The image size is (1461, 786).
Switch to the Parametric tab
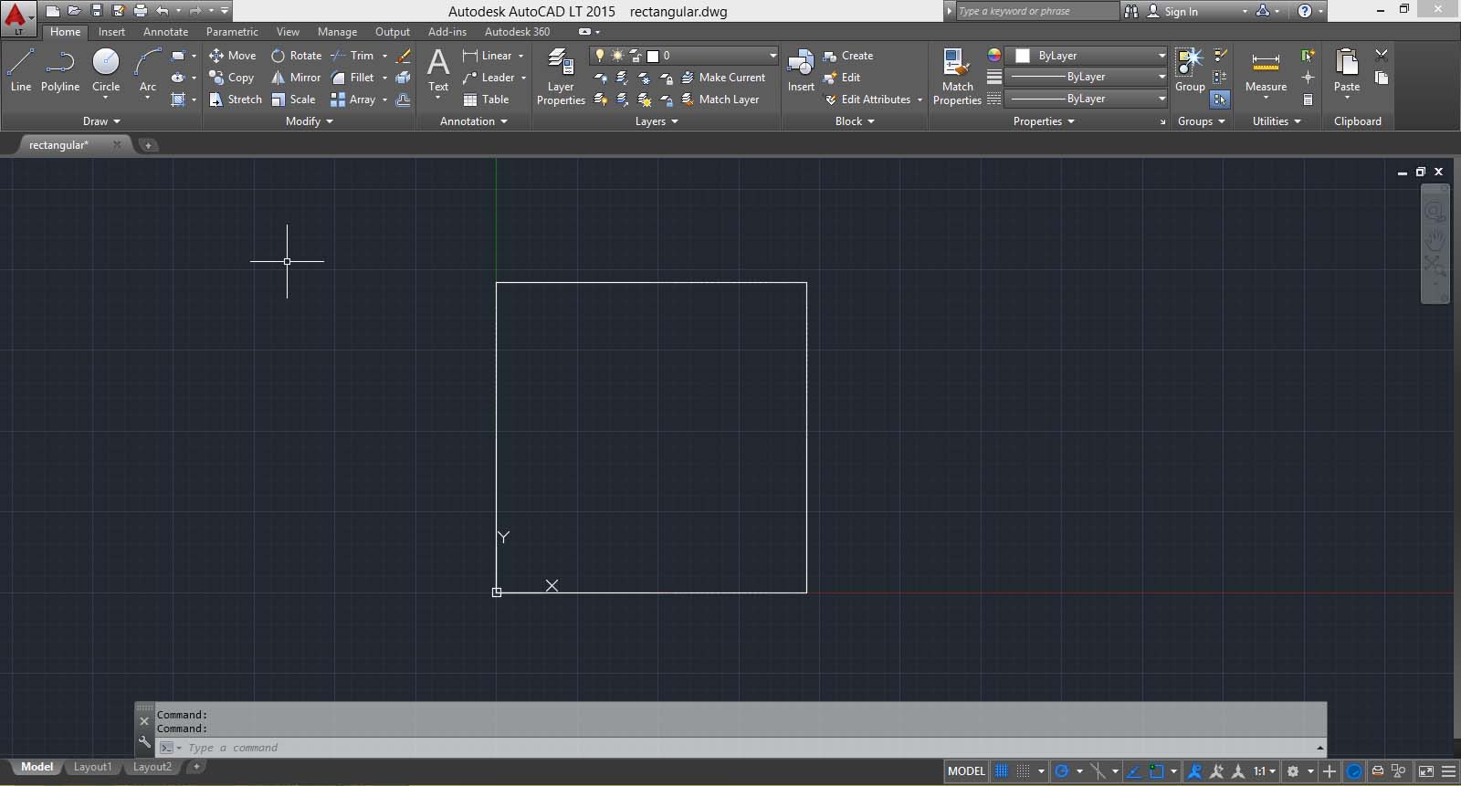pyautogui.click(x=232, y=32)
